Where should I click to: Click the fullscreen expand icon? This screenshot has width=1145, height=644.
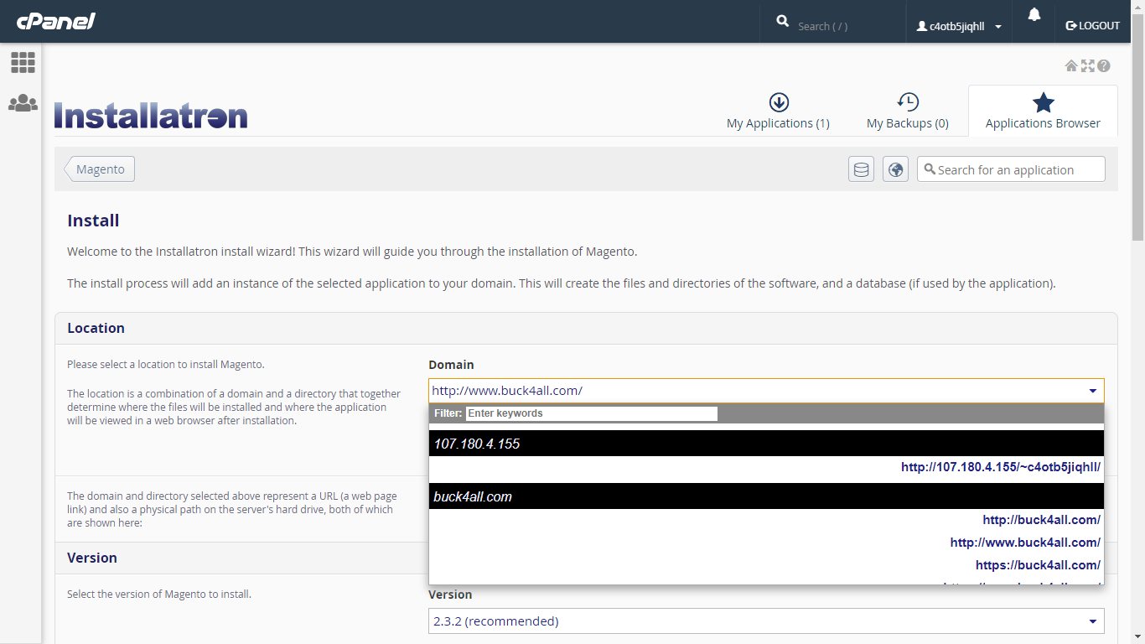click(1087, 65)
